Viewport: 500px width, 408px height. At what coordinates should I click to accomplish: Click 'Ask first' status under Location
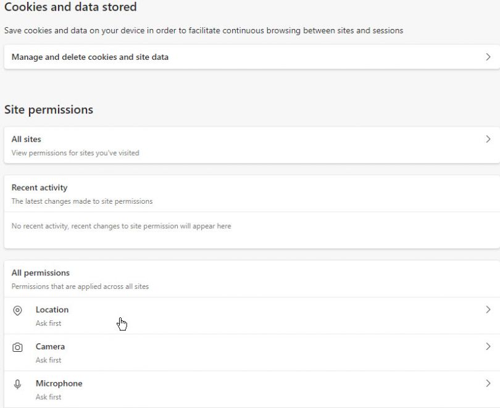point(48,323)
